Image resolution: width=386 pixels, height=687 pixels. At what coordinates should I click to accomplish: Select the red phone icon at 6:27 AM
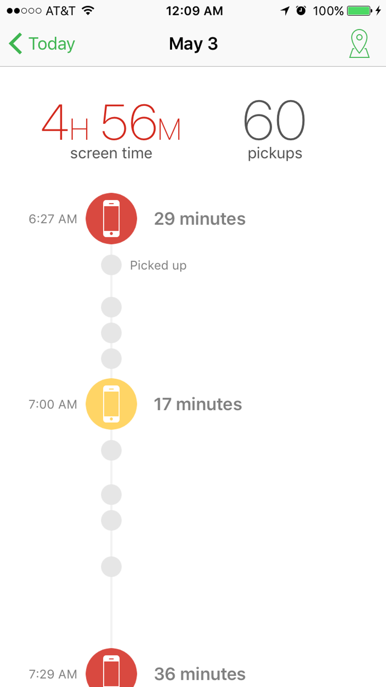[x=111, y=218]
